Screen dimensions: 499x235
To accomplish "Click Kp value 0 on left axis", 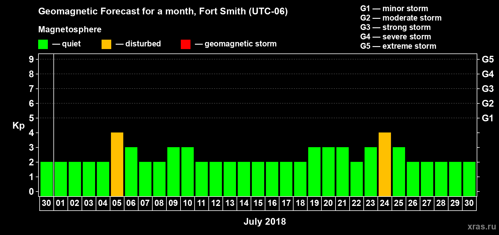I will click(x=31, y=192).
